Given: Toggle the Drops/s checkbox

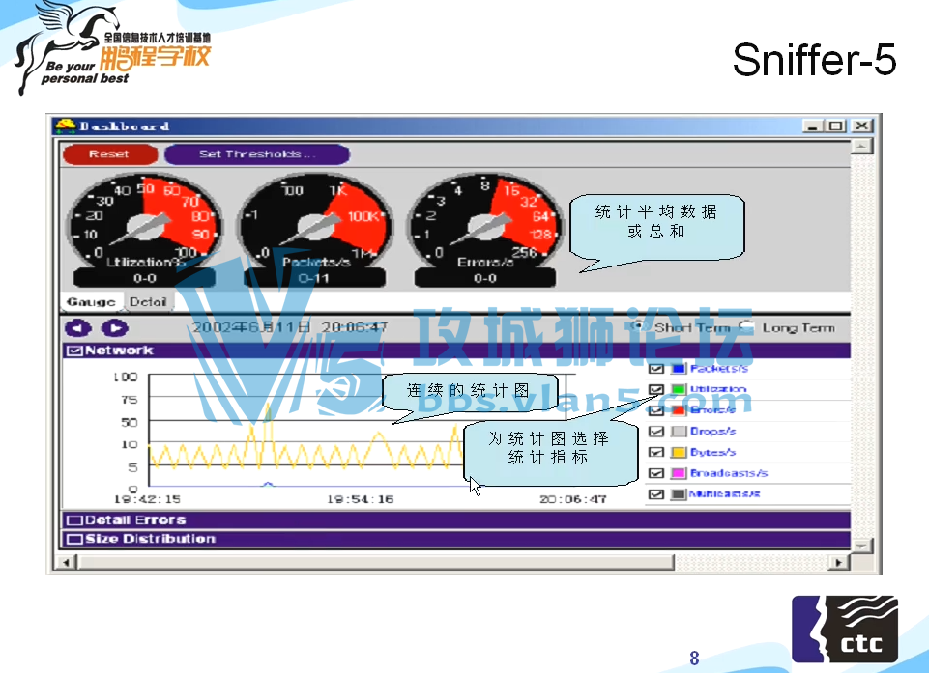Looking at the screenshot, I should click(655, 431).
